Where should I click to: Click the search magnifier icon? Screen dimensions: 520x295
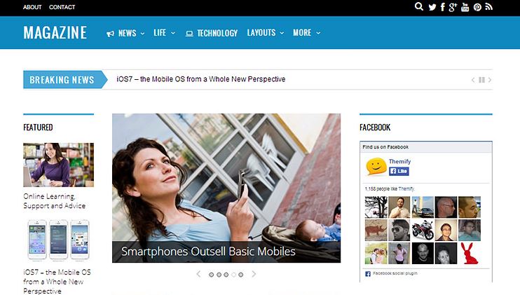click(x=419, y=7)
